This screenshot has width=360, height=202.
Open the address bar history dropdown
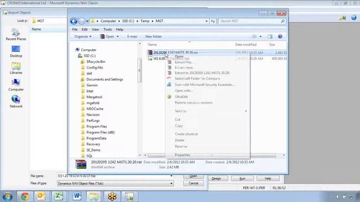click(x=206, y=21)
